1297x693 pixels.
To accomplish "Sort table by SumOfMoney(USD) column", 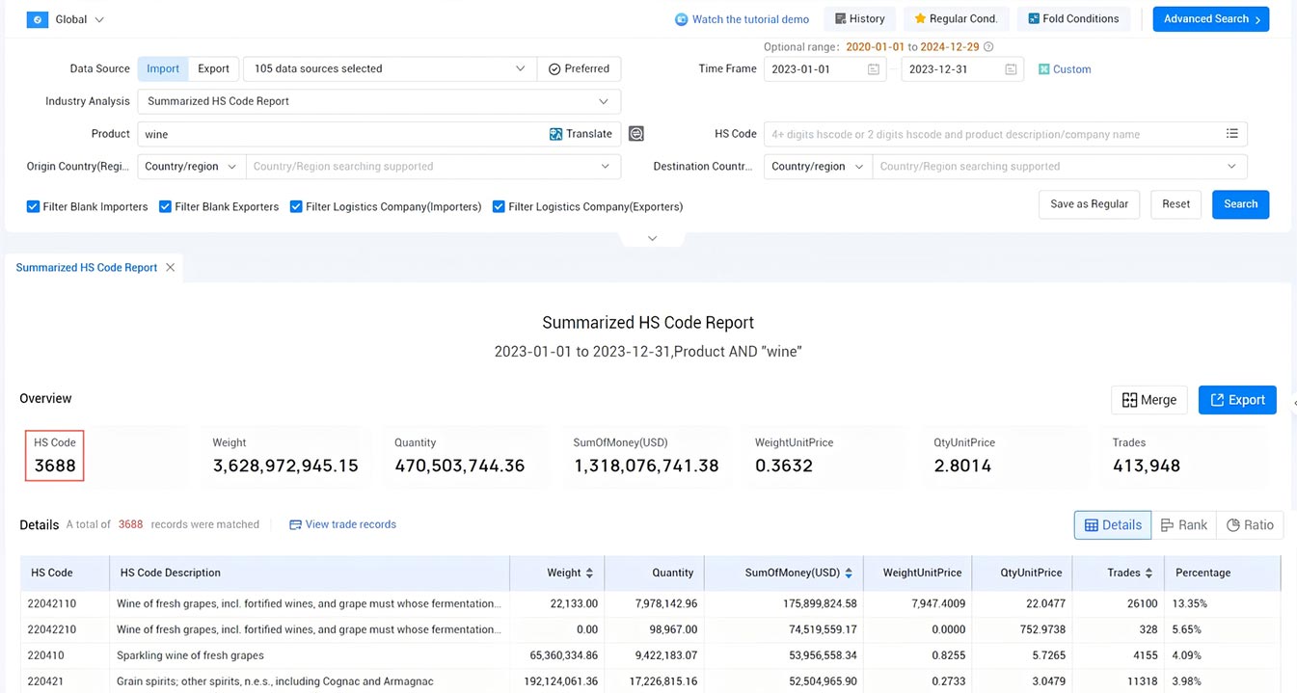I will pyautogui.click(x=849, y=573).
